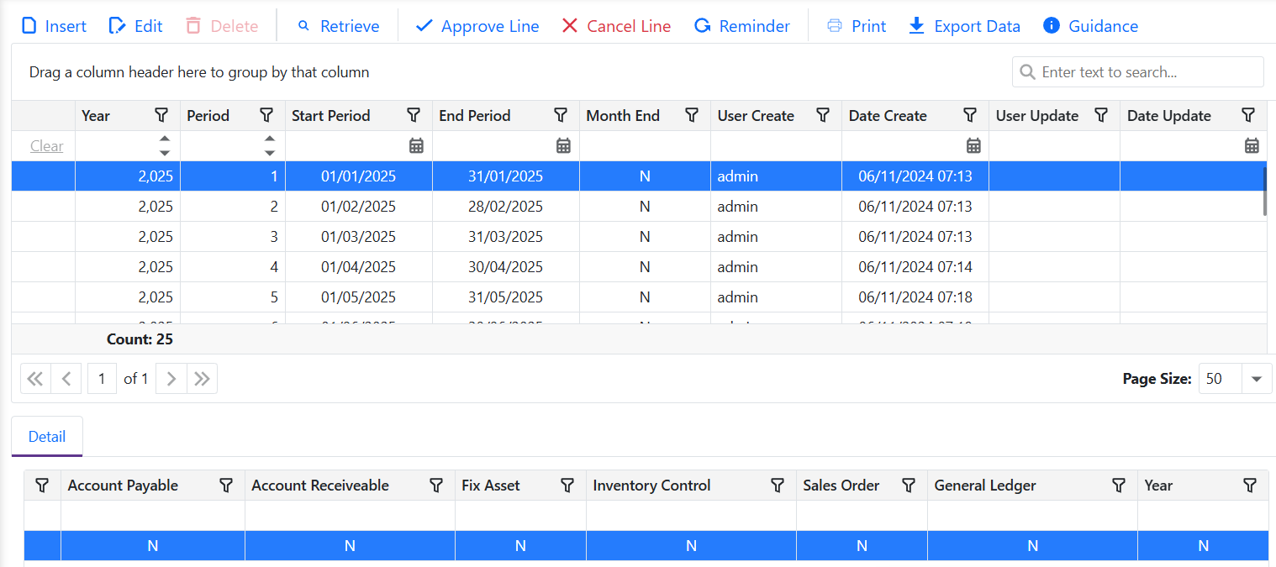Image resolution: width=1276 pixels, height=567 pixels.
Task: Open calendar in Start Period filter row
Action: click(416, 145)
